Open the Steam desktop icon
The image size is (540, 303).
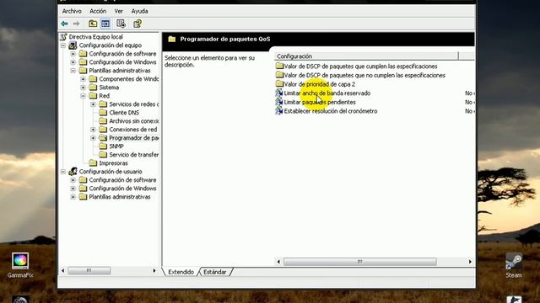[514, 262]
